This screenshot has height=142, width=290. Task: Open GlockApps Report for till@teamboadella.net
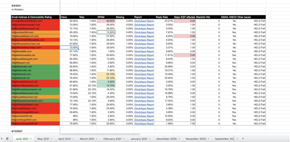pyautogui.click(x=144, y=55)
